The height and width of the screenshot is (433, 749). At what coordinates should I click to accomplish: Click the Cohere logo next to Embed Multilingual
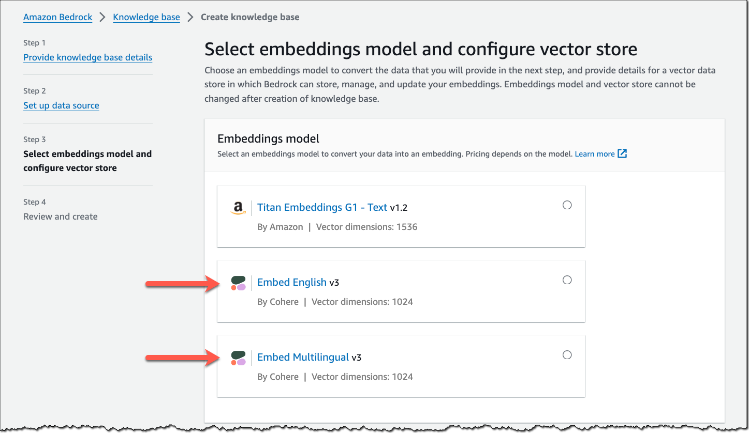239,359
